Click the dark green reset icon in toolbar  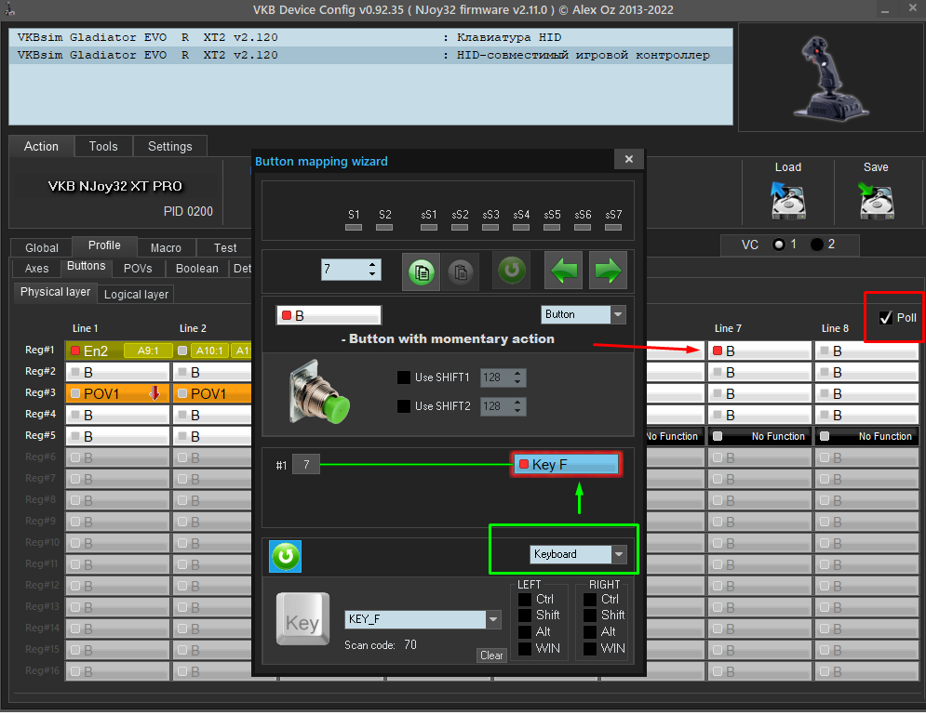coord(512,271)
